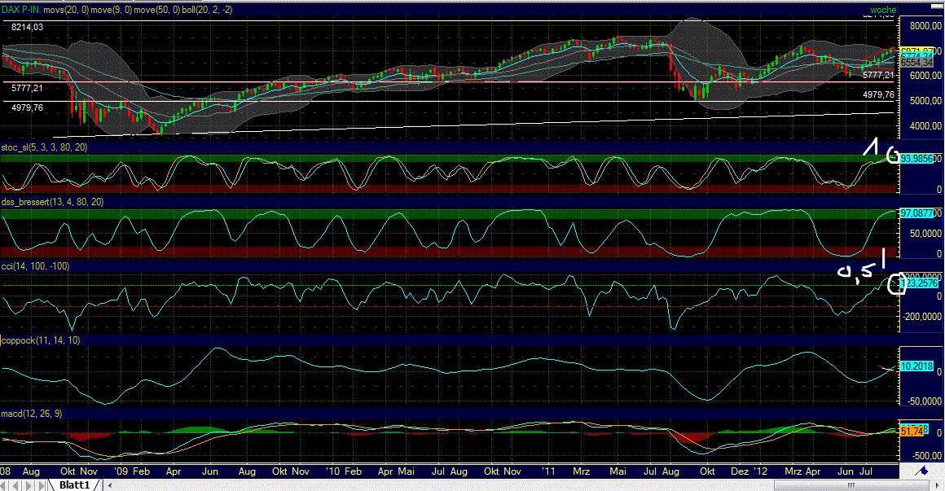Click the last-bar navigation arrow
The image size is (945, 491).
click(x=42, y=484)
